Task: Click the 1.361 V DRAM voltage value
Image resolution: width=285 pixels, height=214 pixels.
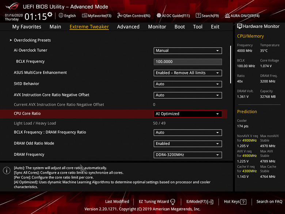Action: tap(243, 97)
